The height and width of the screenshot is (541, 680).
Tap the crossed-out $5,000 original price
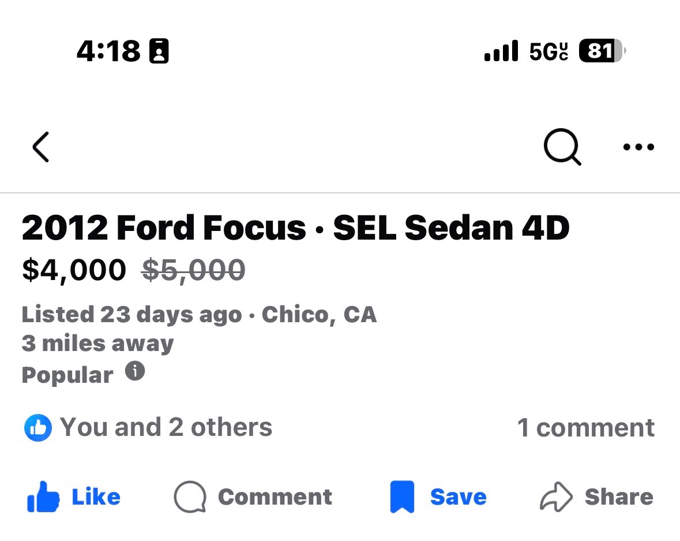click(194, 270)
